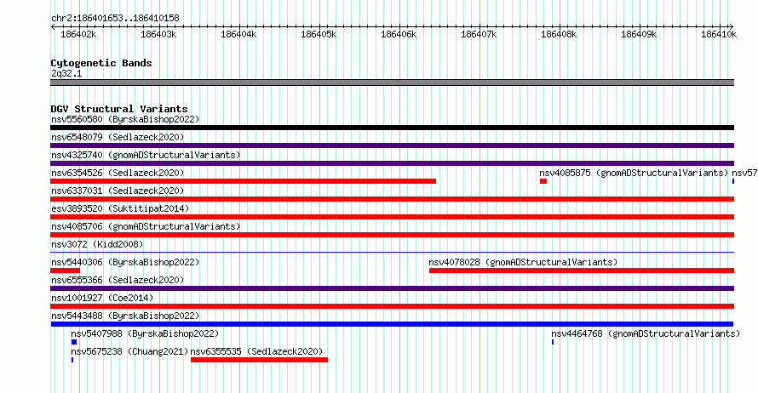Click the purple nsv4325740 variant bar
The image size is (758, 393).
pos(392,163)
